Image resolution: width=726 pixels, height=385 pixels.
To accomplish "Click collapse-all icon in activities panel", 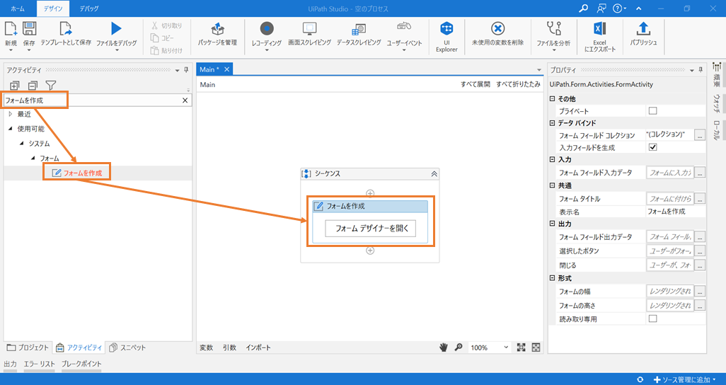I will coord(33,85).
